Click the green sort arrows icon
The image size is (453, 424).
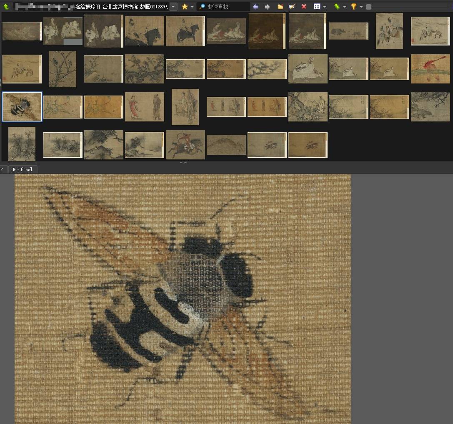pyautogui.click(x=337, y=6)
